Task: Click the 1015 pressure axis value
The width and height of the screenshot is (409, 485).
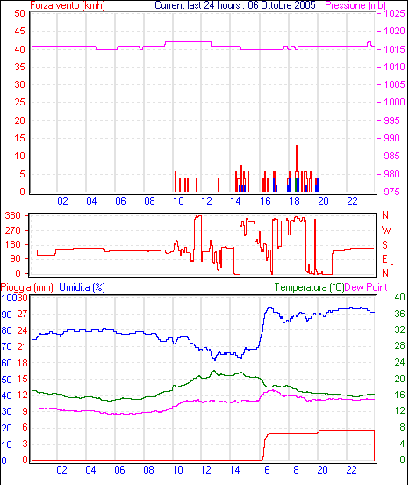Action: click(394, 49)
